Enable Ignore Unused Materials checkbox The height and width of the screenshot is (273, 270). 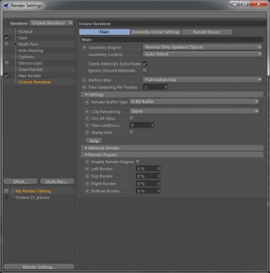(x=145, y=70)
